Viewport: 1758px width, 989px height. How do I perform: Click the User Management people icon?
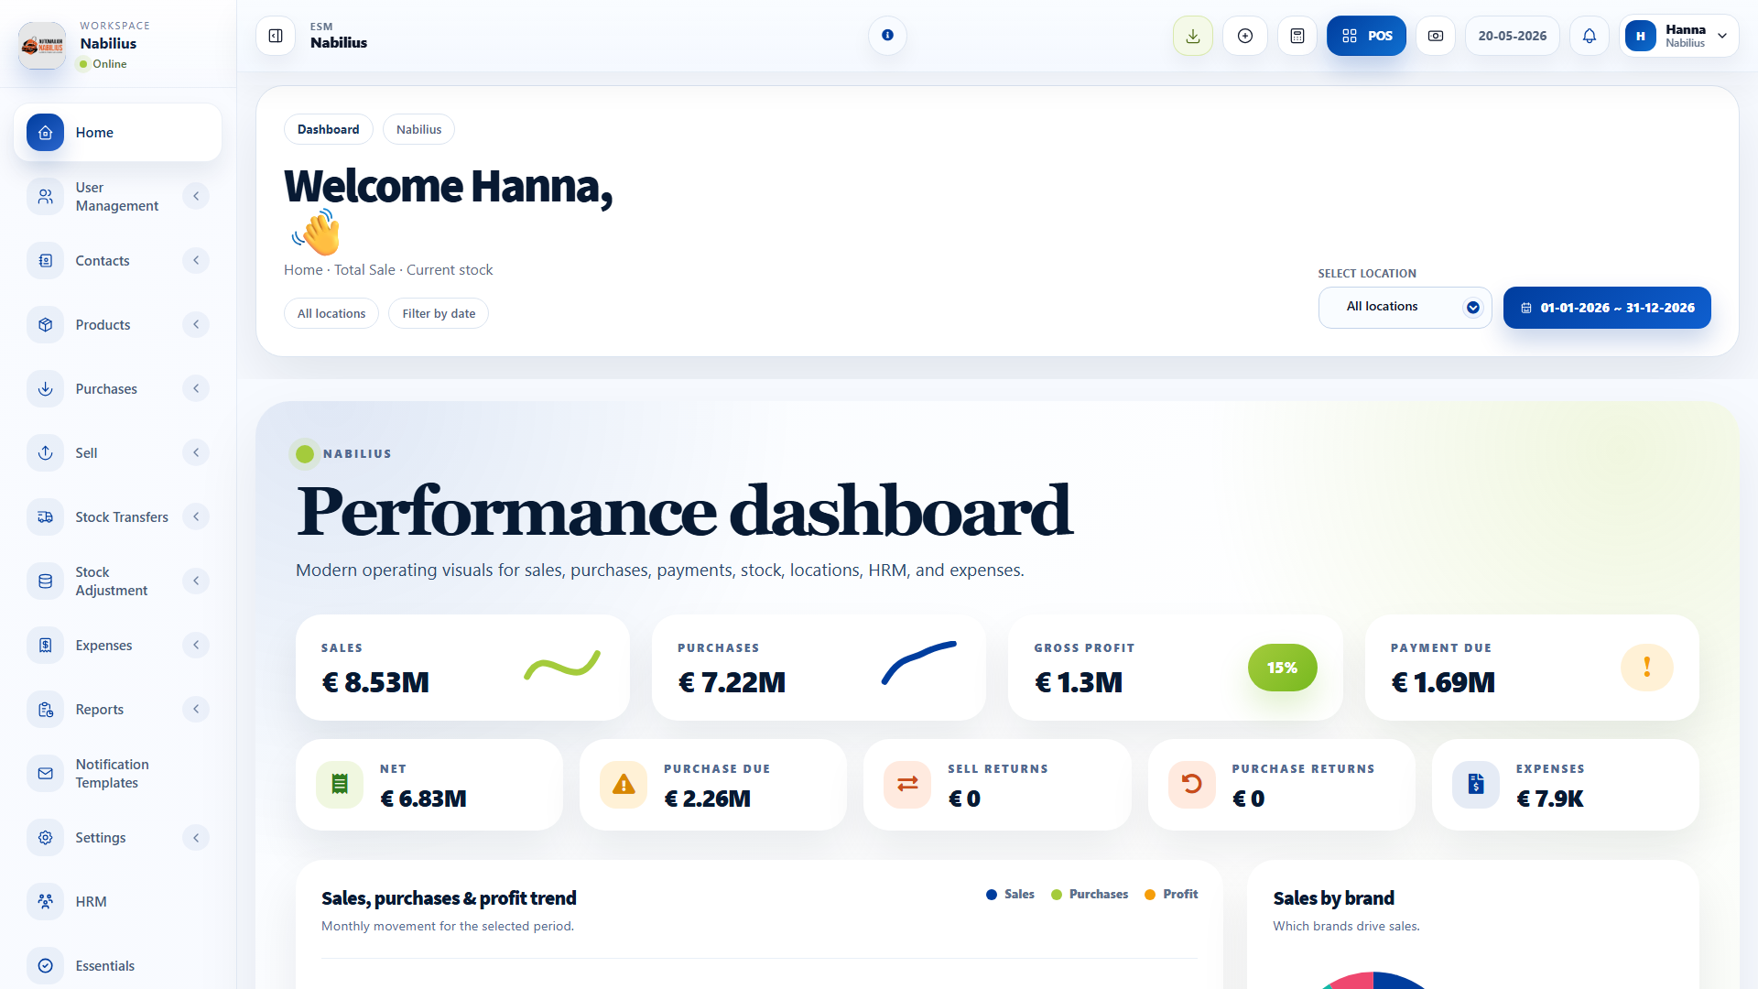46,196
